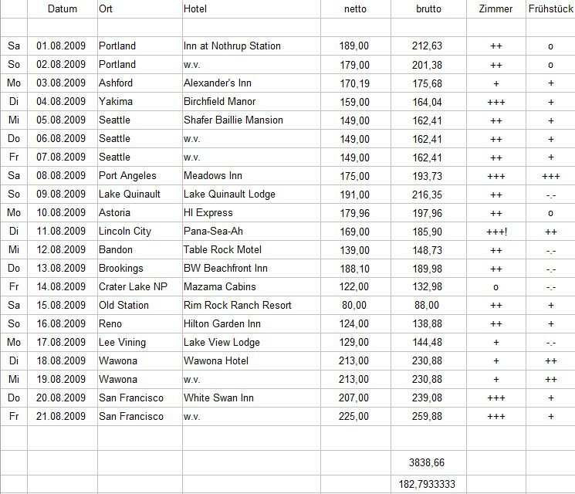Select the Lee Vining location cell
This screenshot has width=575, height=494.
tap(122, 342)
